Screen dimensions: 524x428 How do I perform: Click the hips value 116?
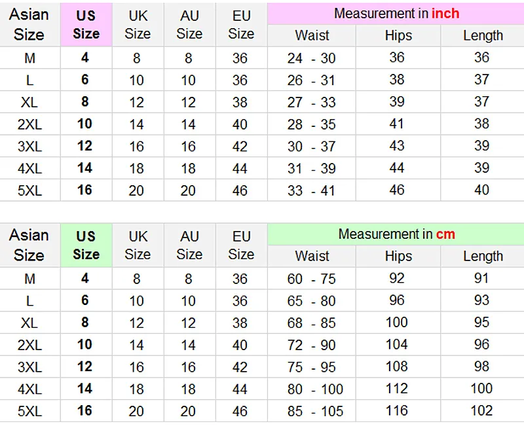pyautogui.click(x=397, y=411)
